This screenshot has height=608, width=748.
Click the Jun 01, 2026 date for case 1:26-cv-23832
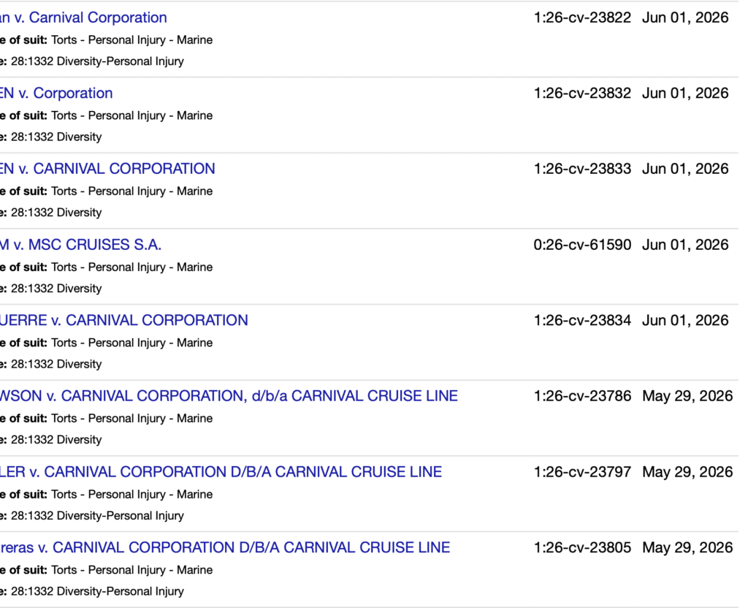[x=685, y=93]
